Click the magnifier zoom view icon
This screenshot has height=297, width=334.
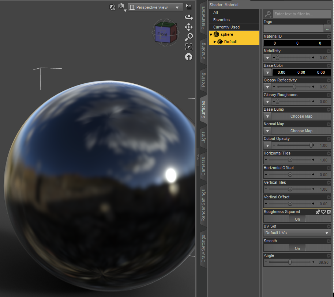pos(189,37)
